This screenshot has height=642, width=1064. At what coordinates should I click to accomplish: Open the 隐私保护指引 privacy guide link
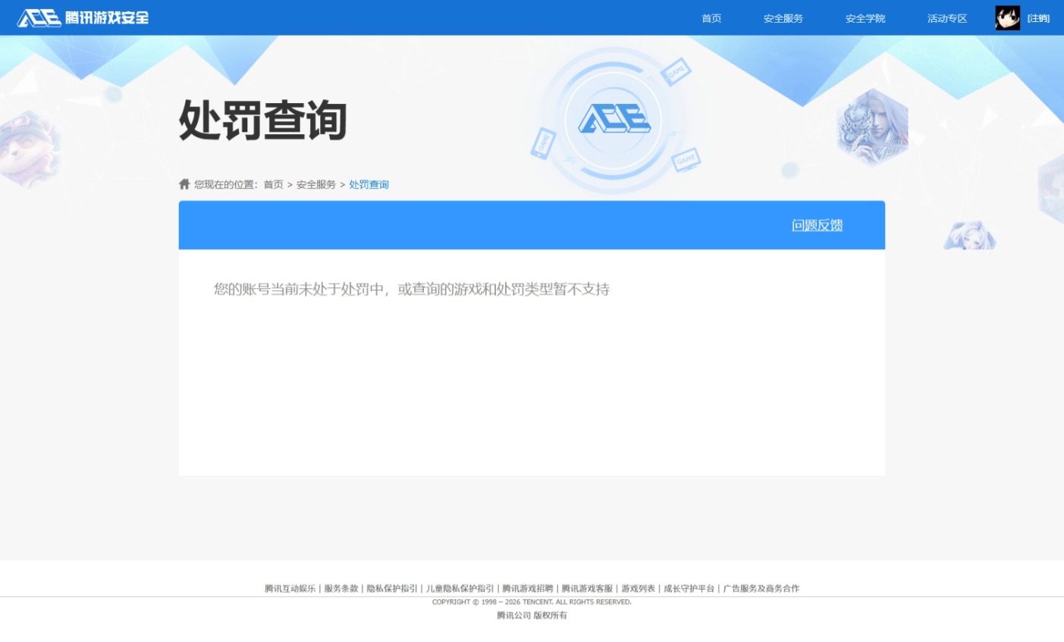click(391, 588)
